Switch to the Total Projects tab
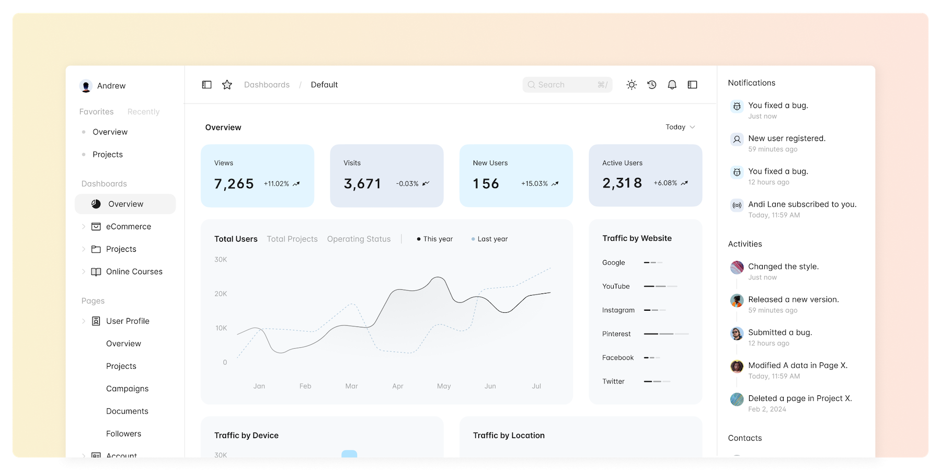941x470 pixels. (x=292, y=239)
